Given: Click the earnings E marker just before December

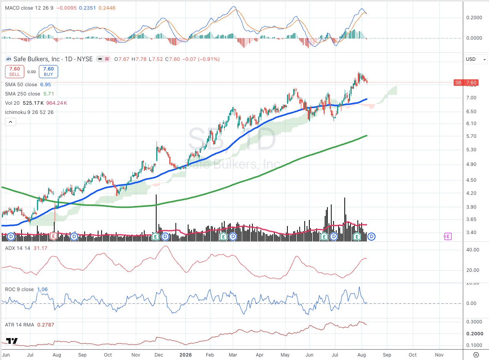Looking at the screenshot, I should 156,236.
